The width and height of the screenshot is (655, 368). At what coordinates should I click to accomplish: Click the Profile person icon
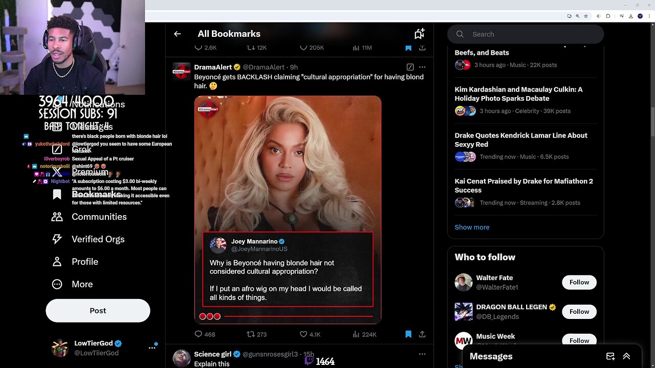pyautogui.click(x=57, y=262)
